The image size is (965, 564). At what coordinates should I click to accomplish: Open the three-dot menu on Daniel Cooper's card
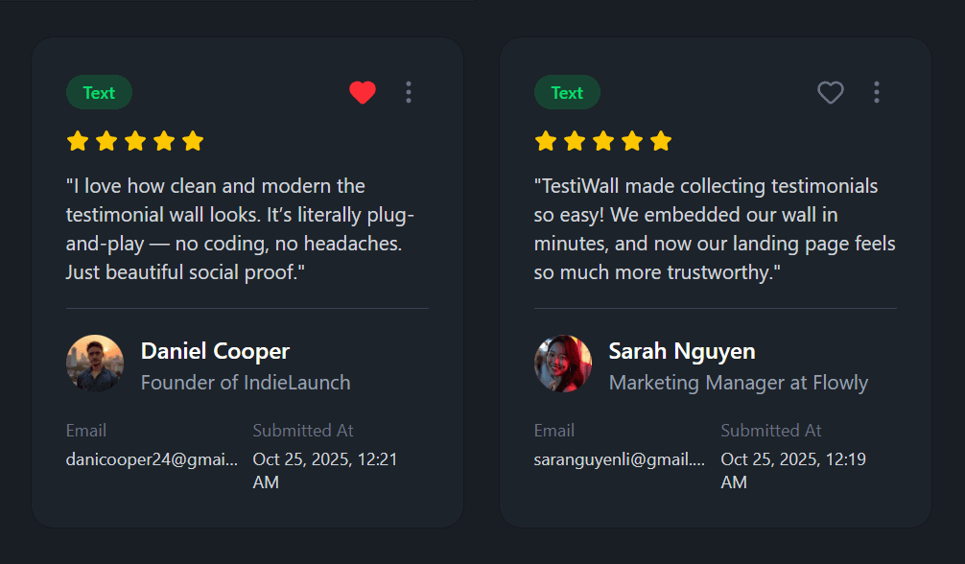coord(409,92)
